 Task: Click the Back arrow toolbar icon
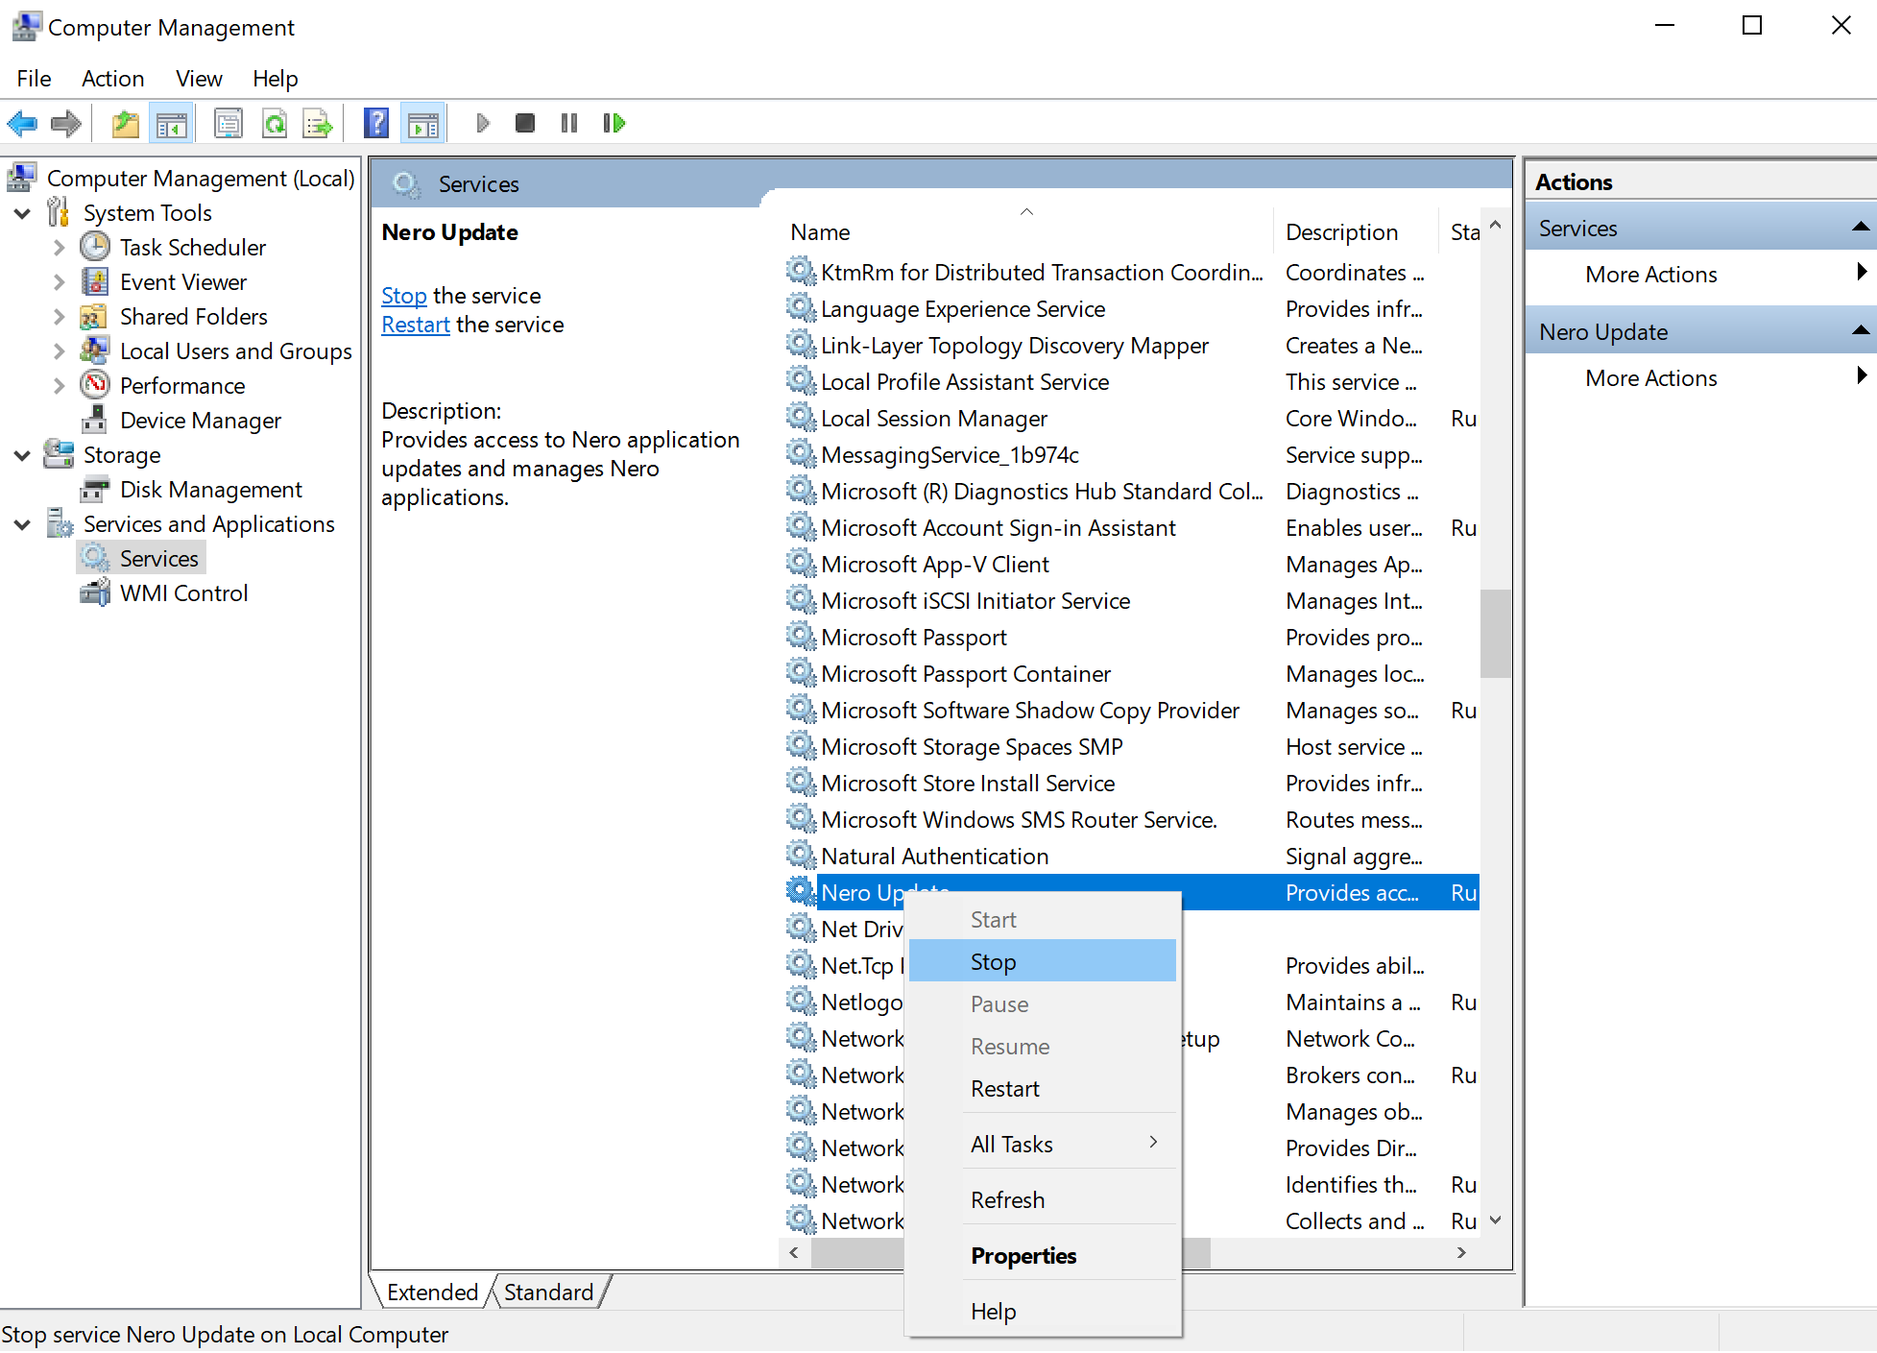[x=22, y=123]
